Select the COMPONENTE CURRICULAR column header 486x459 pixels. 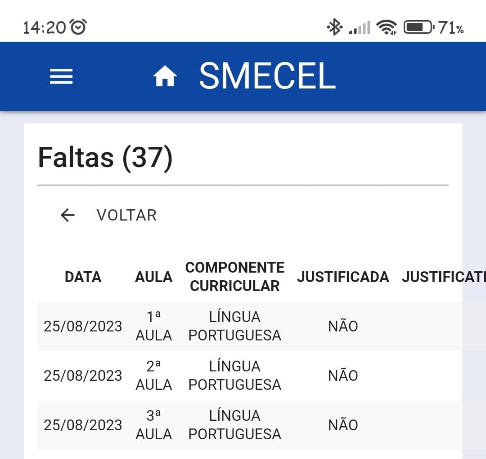coord(235,277)
